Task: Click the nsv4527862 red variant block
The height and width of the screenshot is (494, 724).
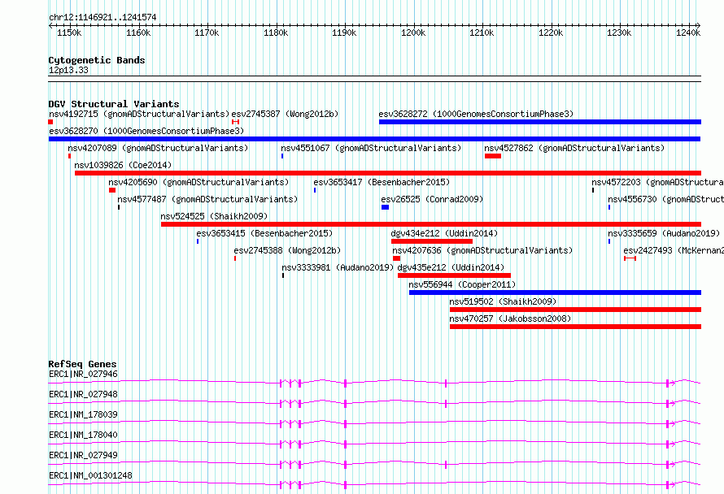Action: [x=493, y=156]
